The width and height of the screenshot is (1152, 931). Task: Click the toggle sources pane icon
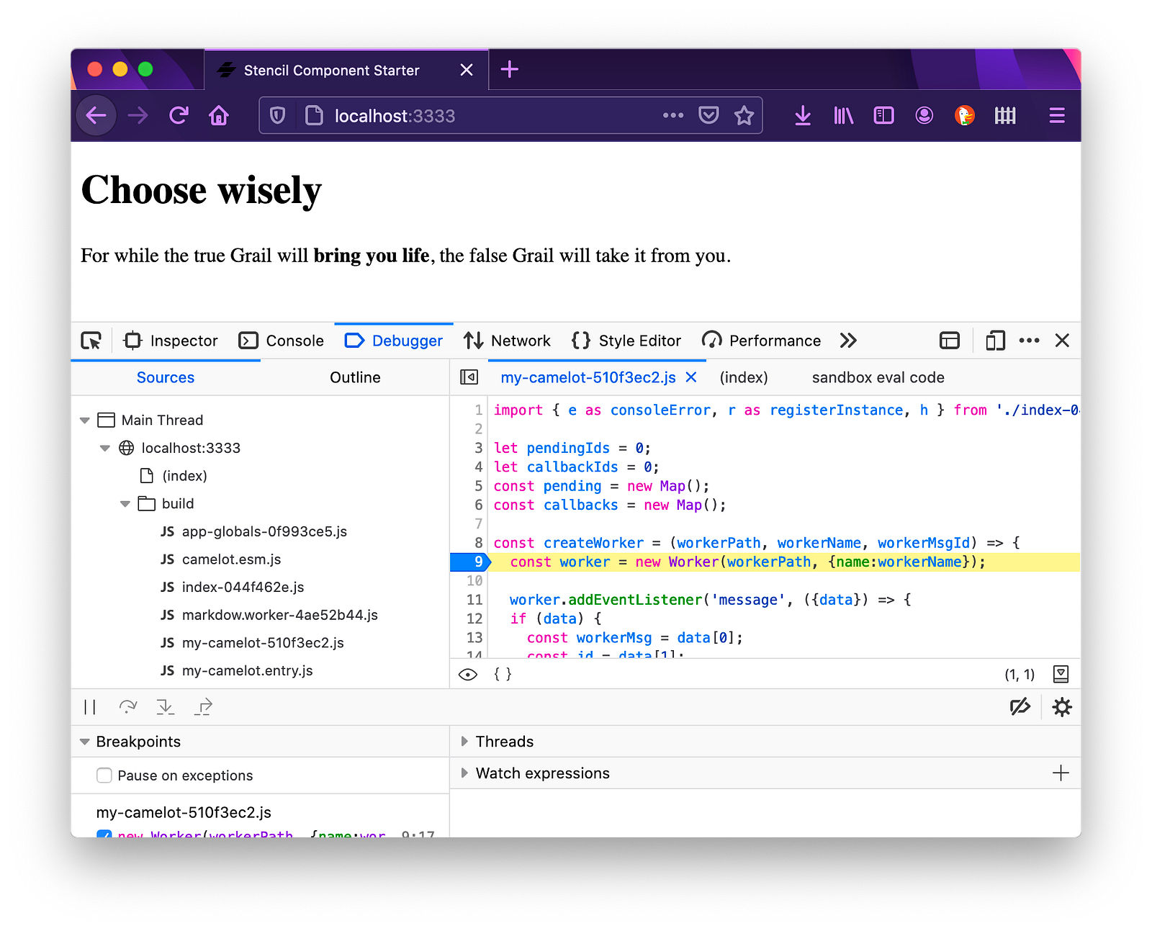tap(469, 377)
